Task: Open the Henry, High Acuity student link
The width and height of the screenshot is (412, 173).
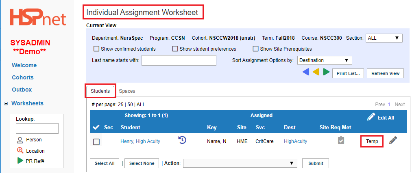Action: coord(140,141)
